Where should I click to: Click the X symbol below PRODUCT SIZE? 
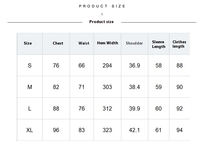[x=102, y=14]
